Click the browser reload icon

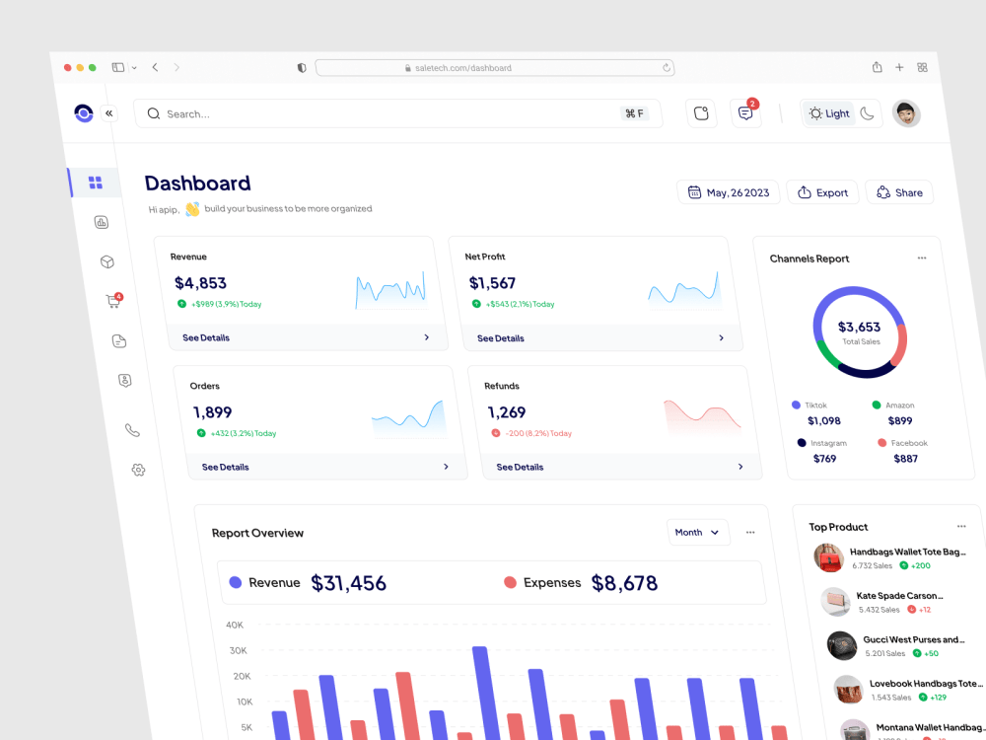tap(666, 68)
